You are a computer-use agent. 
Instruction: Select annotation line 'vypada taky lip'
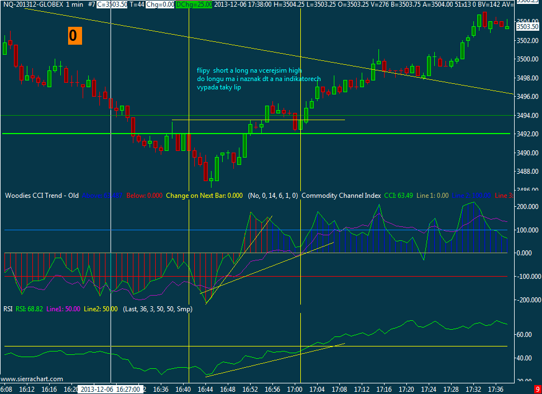(x=219, y=88)
